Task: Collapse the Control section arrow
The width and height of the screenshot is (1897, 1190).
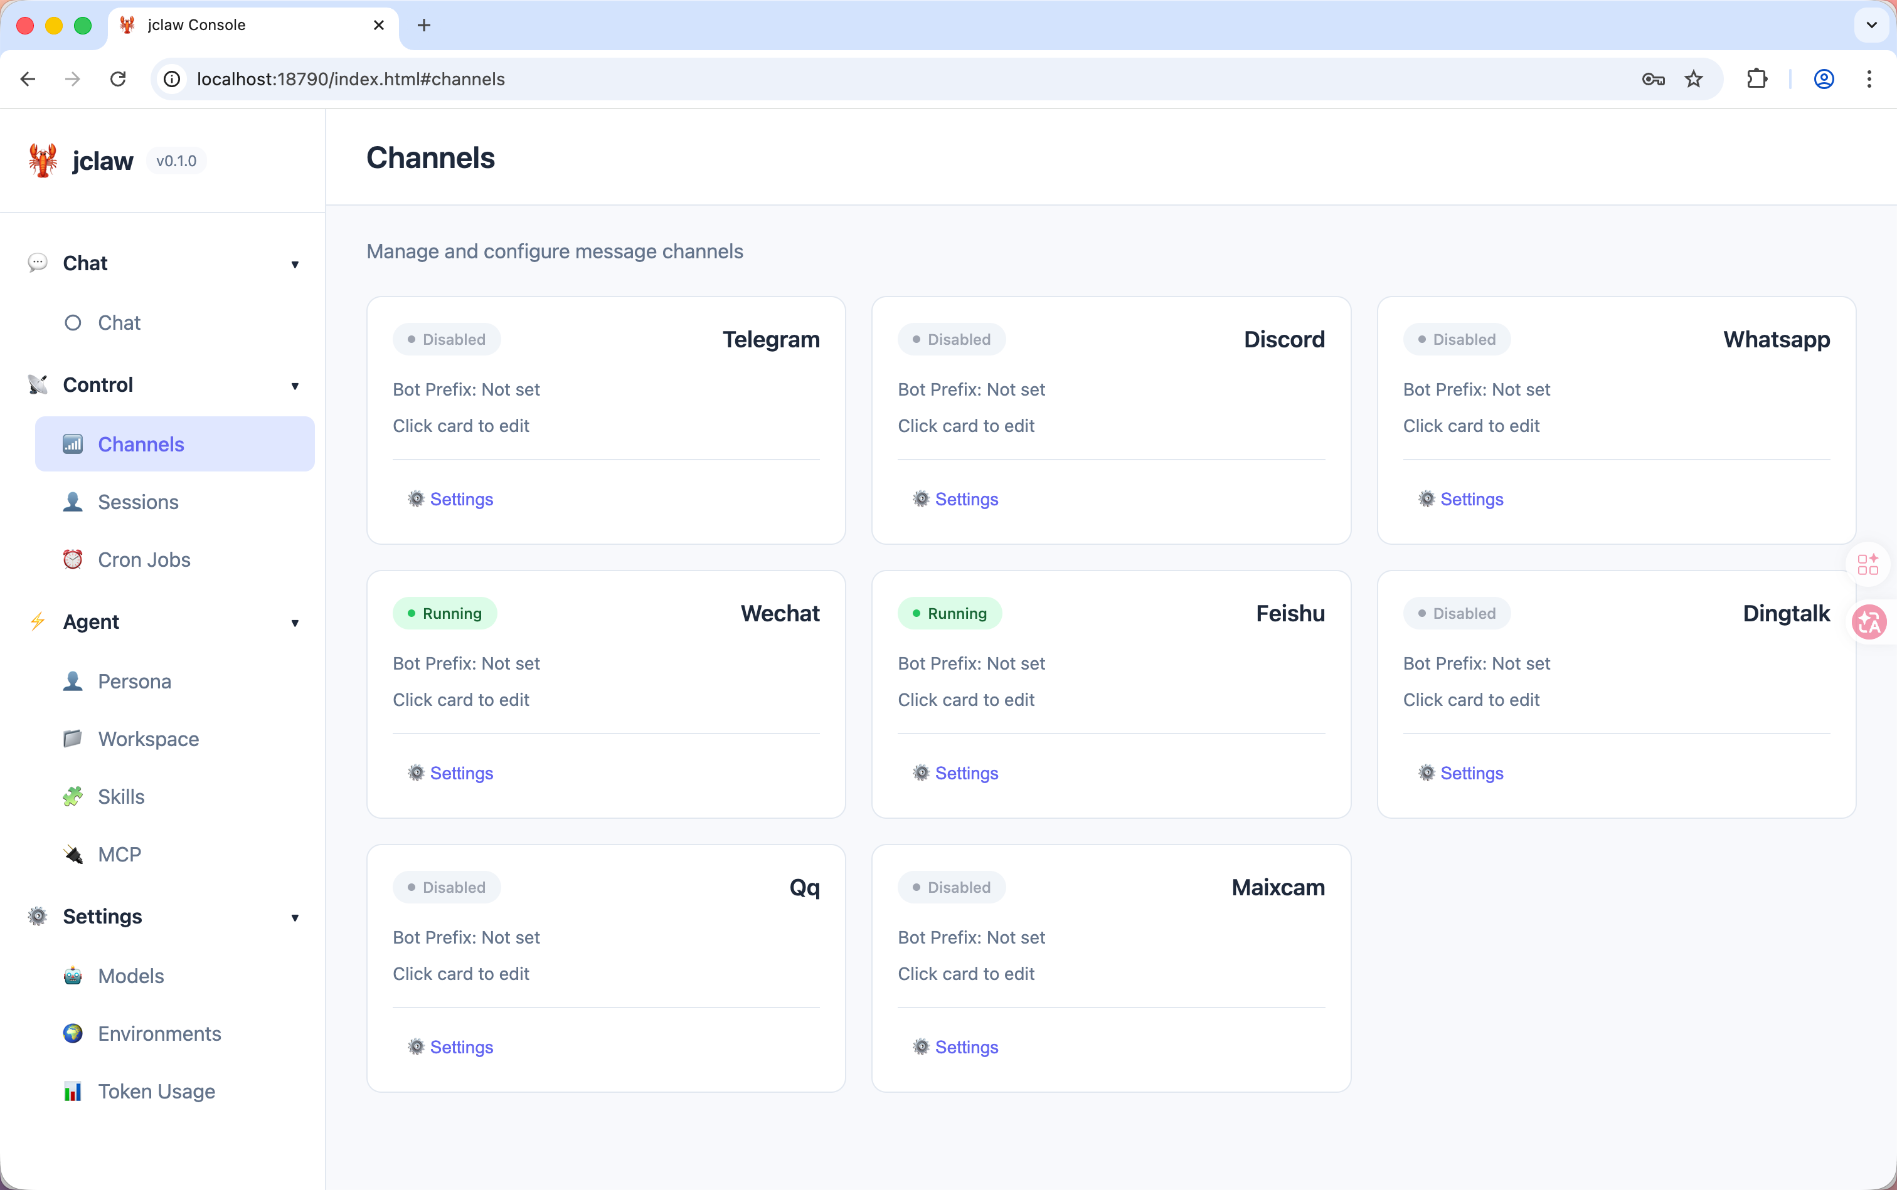Action: pyautogui.click(x=294, y=386)
